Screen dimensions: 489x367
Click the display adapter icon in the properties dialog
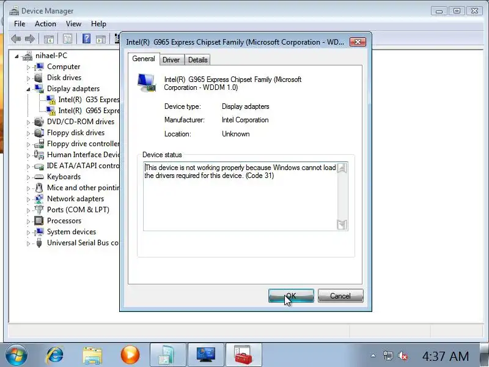(147, 83)
